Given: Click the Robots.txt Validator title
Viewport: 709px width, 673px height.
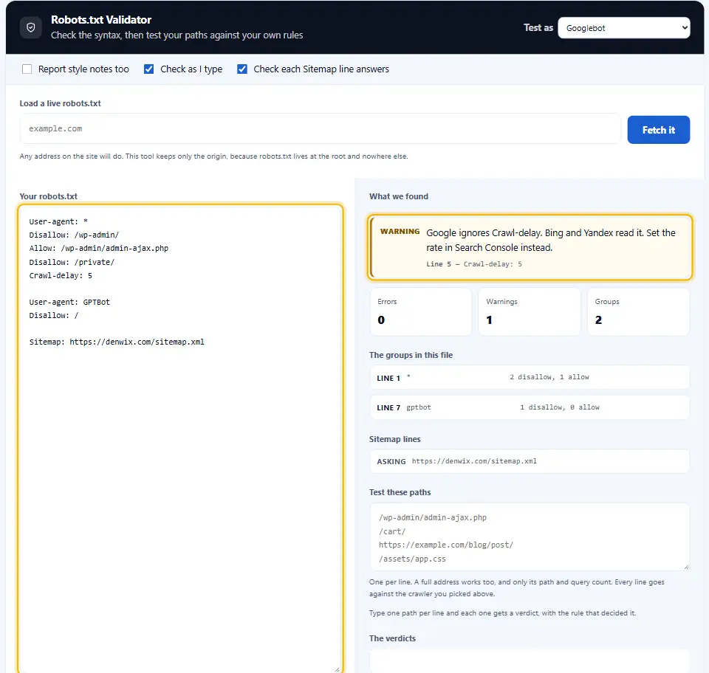Looking at the screenshot, I should [101, 20].
